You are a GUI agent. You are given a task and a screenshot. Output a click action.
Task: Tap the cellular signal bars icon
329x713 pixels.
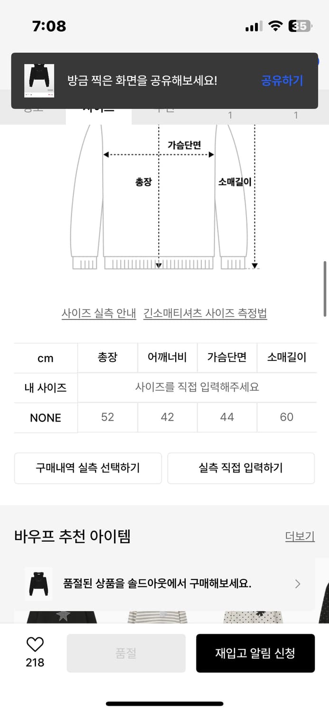click(253, 26)
